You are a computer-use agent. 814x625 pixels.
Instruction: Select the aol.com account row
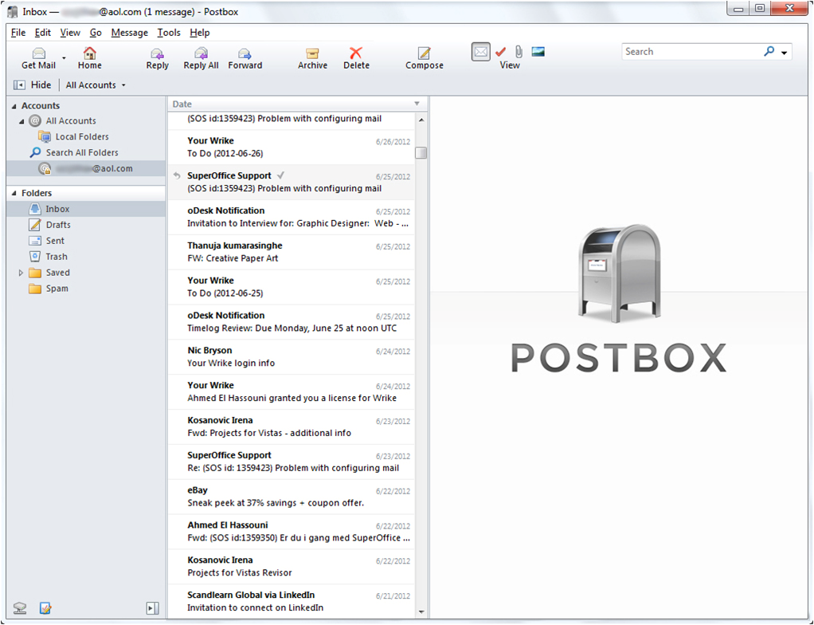coord(86,168)
